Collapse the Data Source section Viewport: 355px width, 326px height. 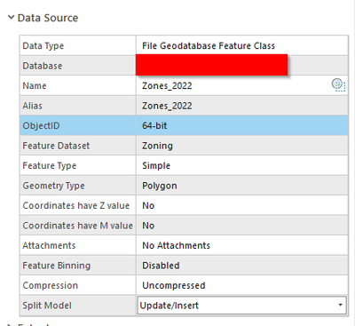[11, 17]
